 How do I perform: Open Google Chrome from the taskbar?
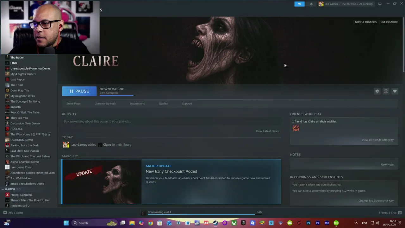(151, 223)
